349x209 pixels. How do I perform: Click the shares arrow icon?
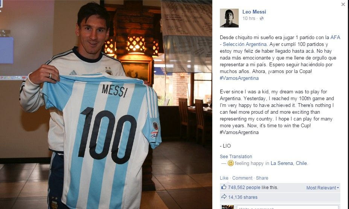click(x=224, y=197)
